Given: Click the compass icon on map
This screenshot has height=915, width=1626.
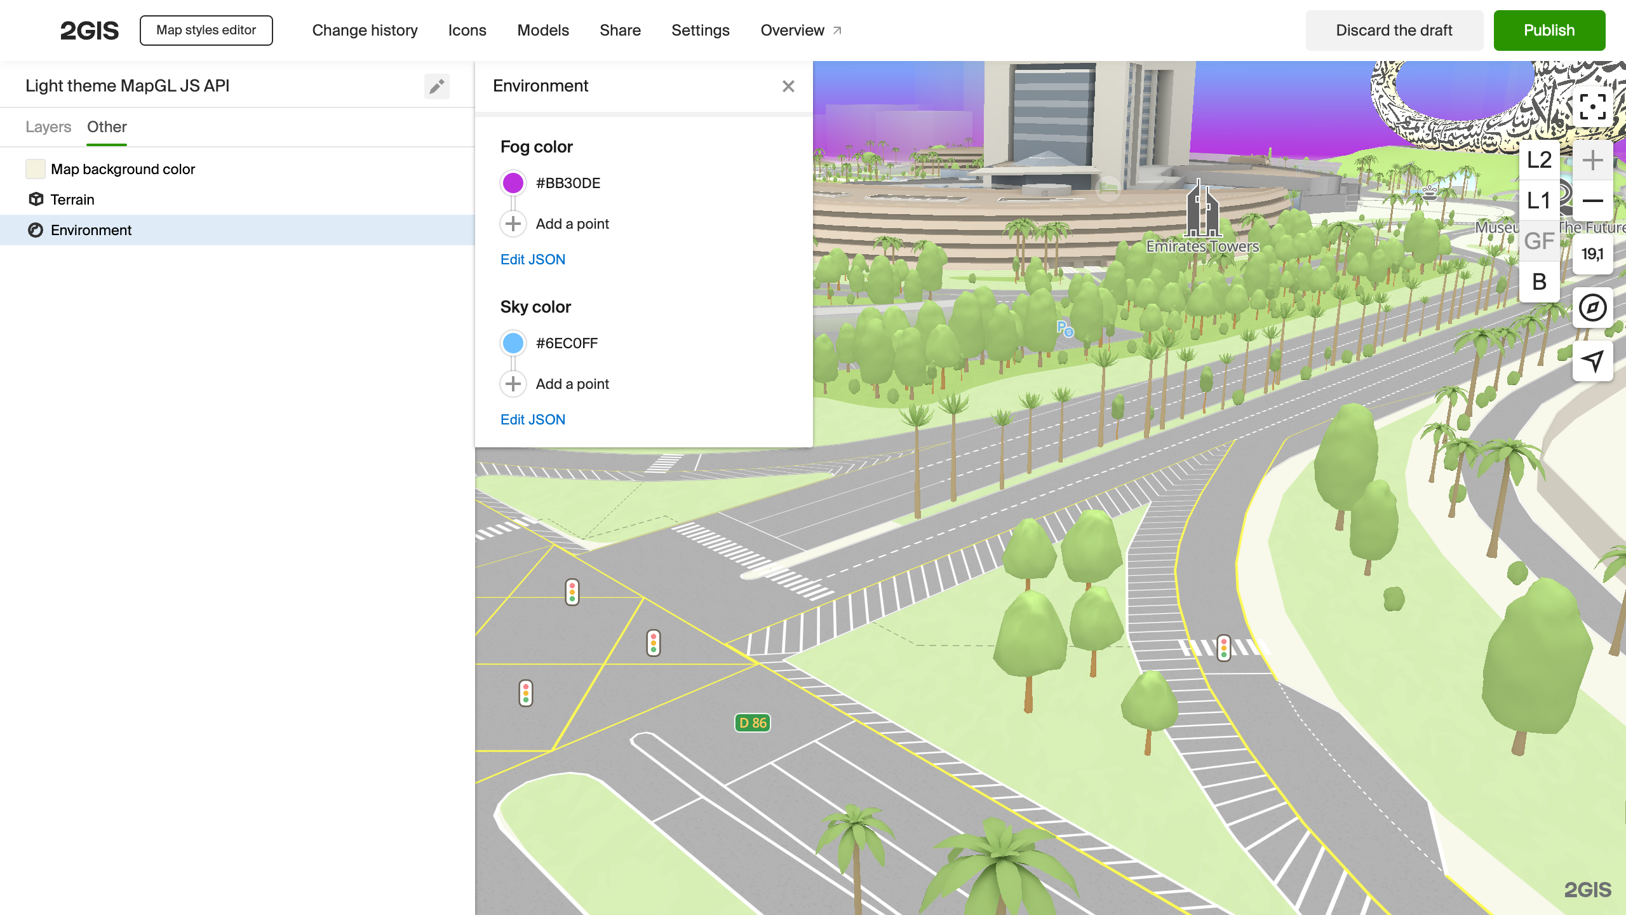Looking at the screenshot, I should point(1592,308).
